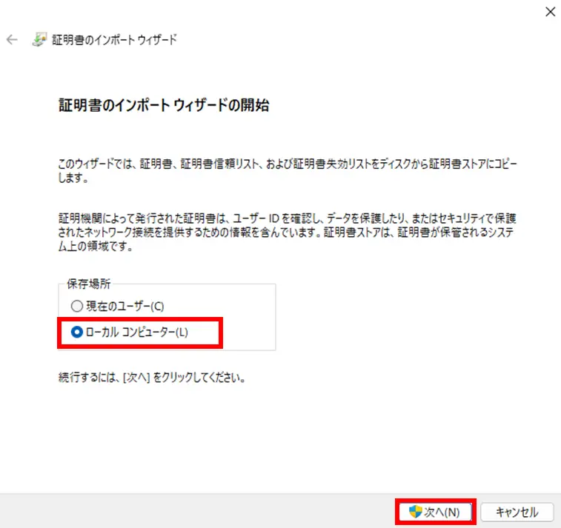
Task: Close the import wizard with the X
Action: (x=551, y=12)
